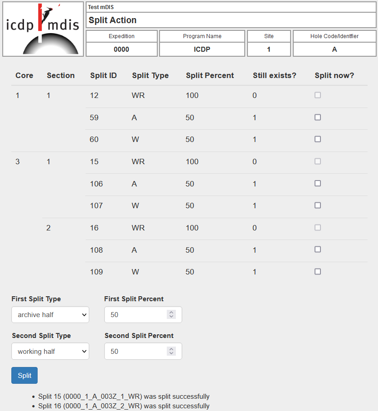Viewport: 378px width, 411px height.
Task: Click the Hole Code/Identifier value A
Action: point(334,49)
